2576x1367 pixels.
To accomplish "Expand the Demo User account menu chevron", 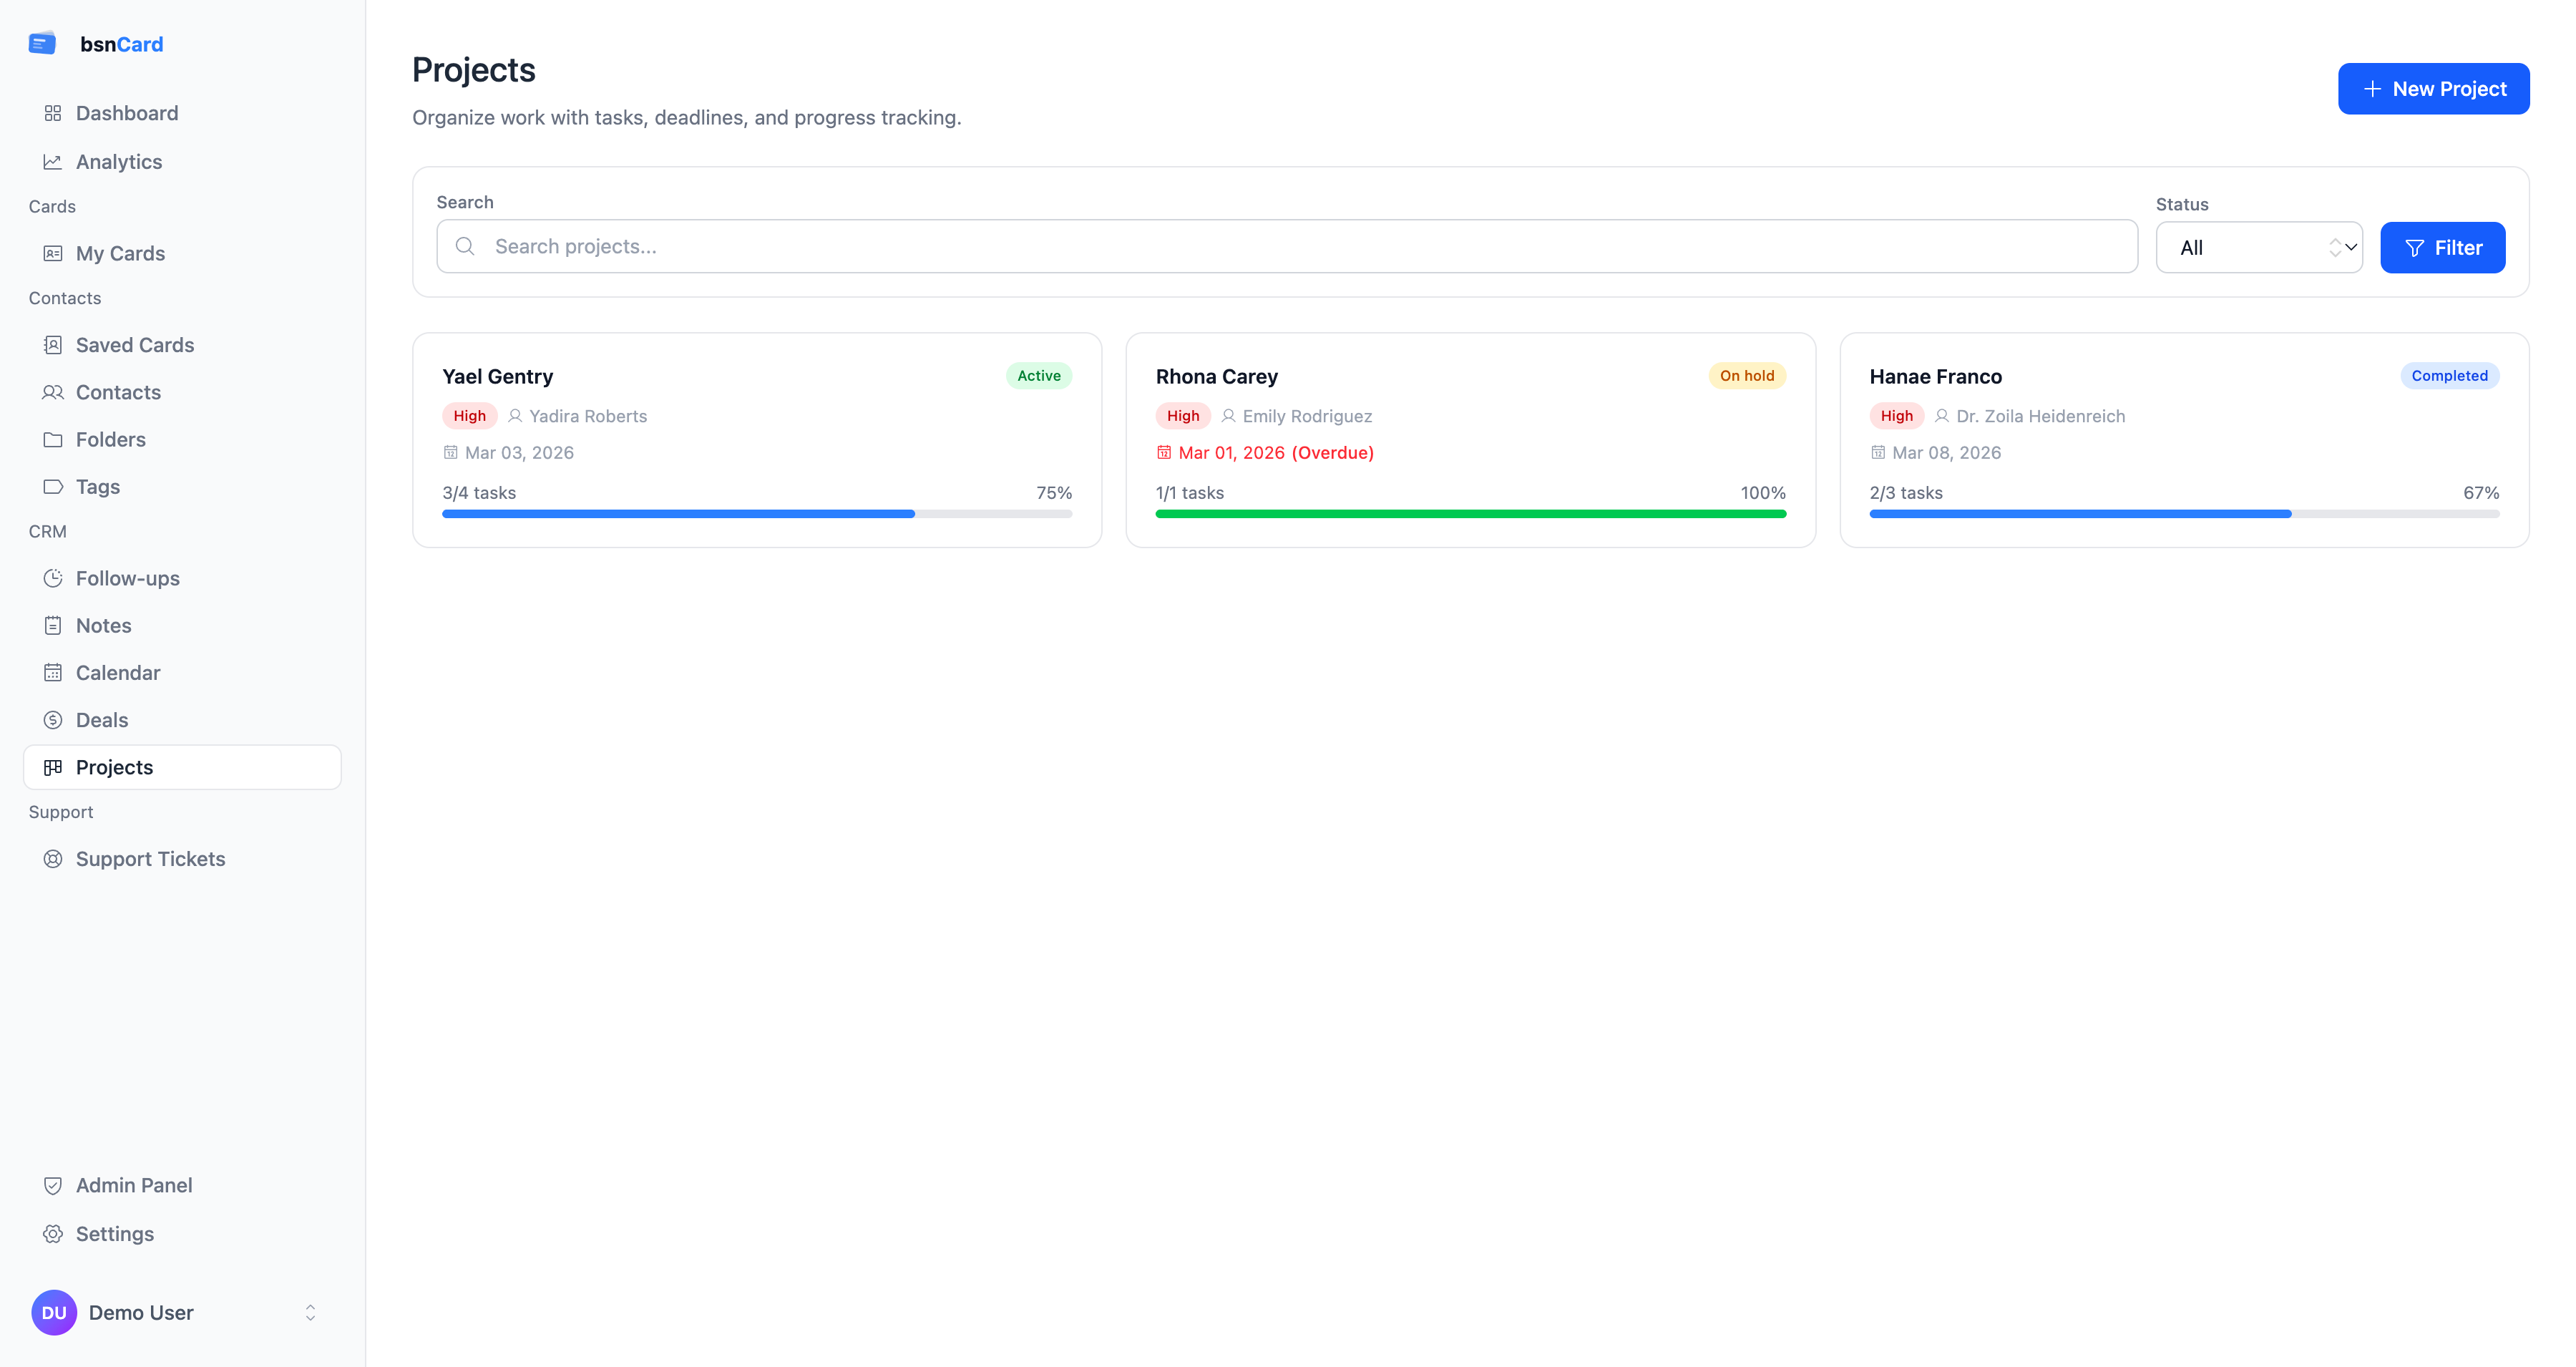I will [310, 1312].
